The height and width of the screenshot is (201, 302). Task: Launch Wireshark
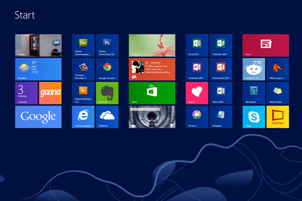pyautogui.click(x=254, y=93)
